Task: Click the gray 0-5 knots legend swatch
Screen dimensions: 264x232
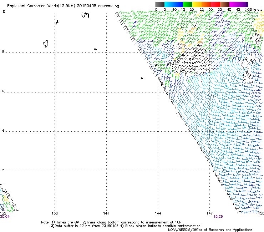Action: click(160, 4)
